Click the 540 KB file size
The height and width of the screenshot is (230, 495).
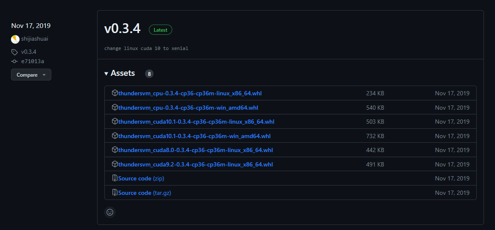click(x=375, y=108)
